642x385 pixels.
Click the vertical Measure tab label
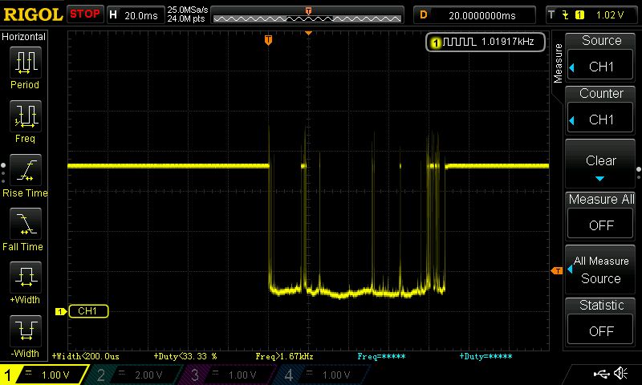point(558,63)
